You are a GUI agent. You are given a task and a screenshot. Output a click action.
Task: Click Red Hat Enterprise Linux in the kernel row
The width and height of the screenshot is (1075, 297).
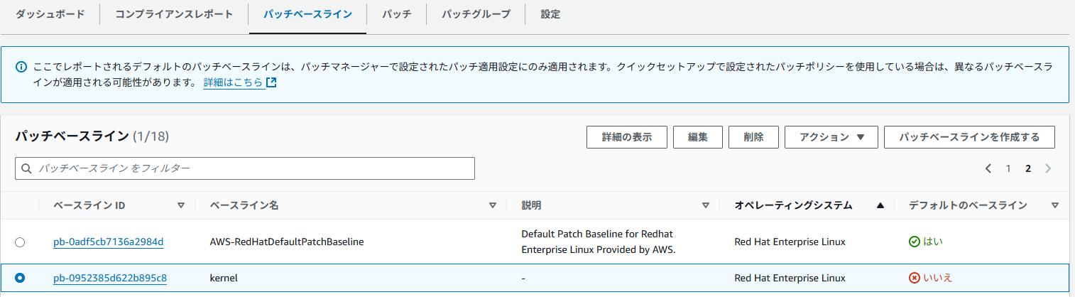tap(790, 278)
